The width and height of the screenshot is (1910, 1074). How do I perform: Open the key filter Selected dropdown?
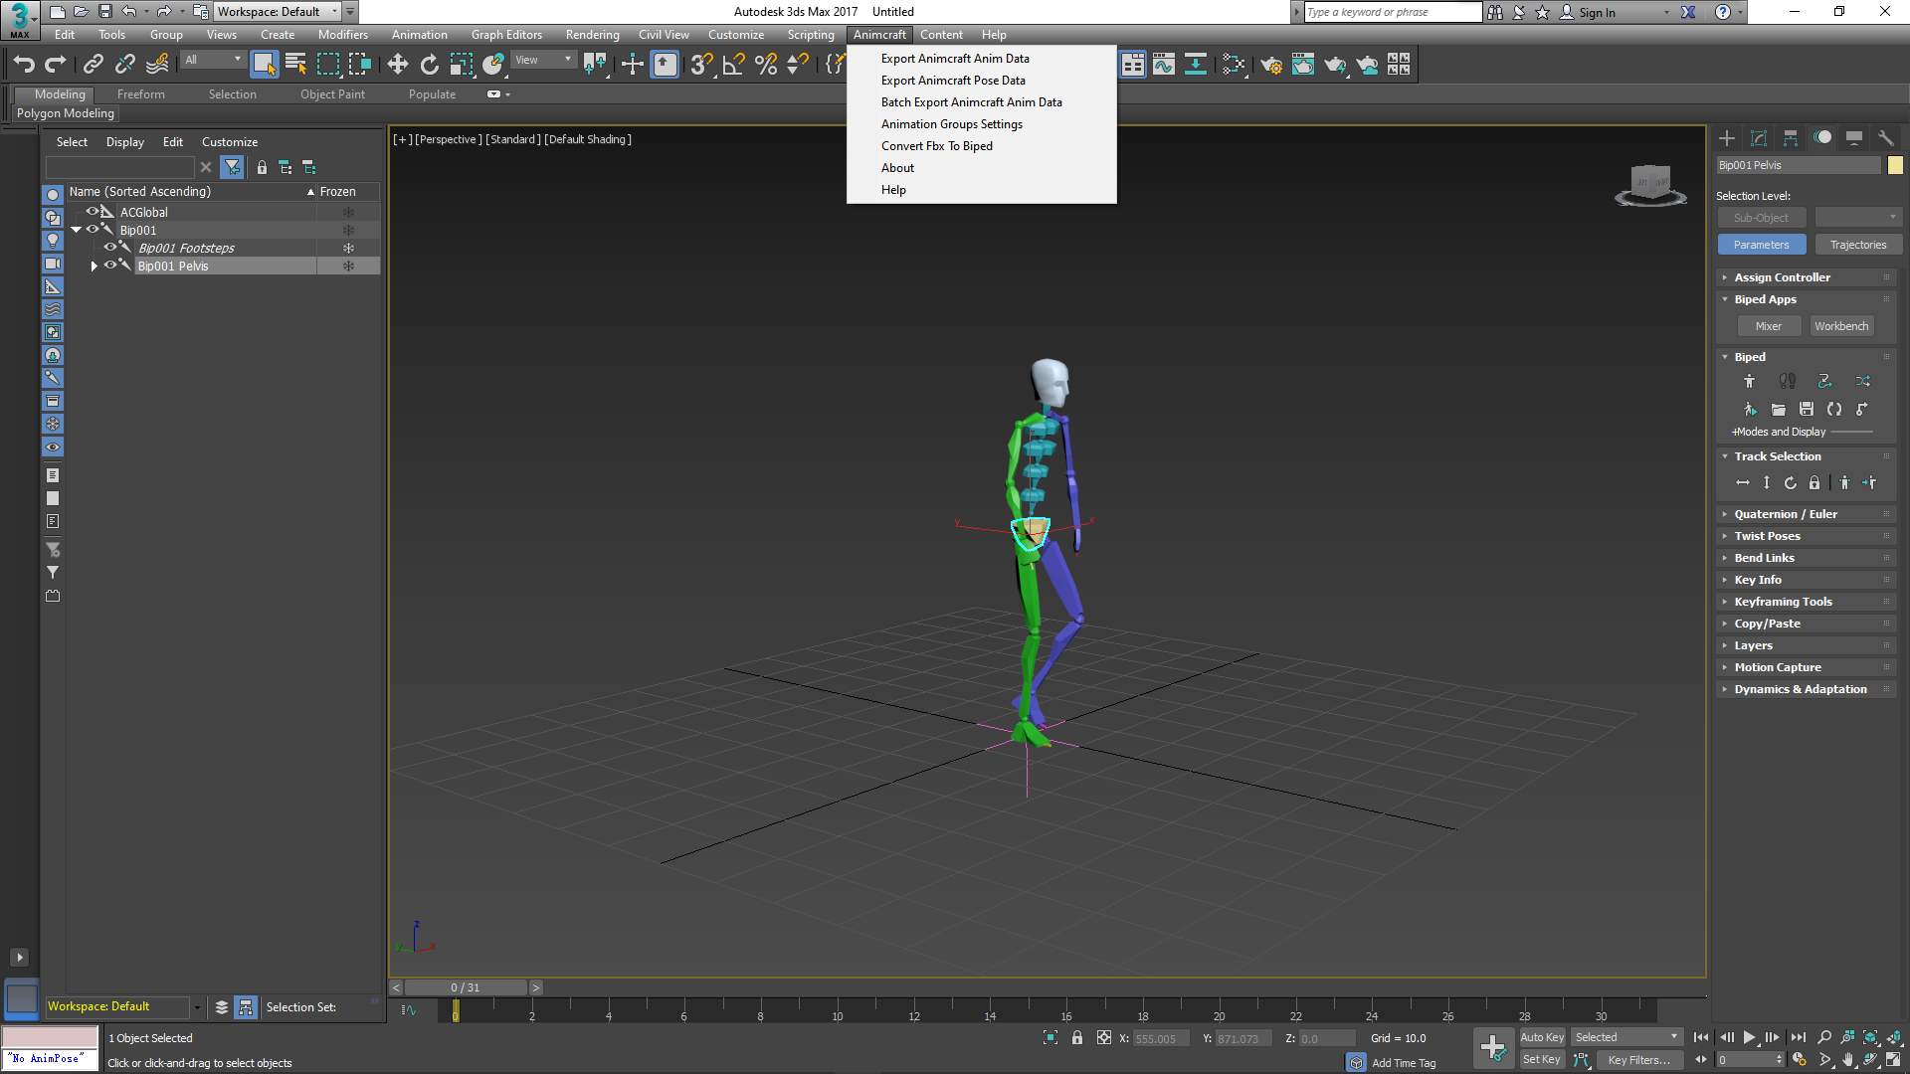coord(1625,1037)
